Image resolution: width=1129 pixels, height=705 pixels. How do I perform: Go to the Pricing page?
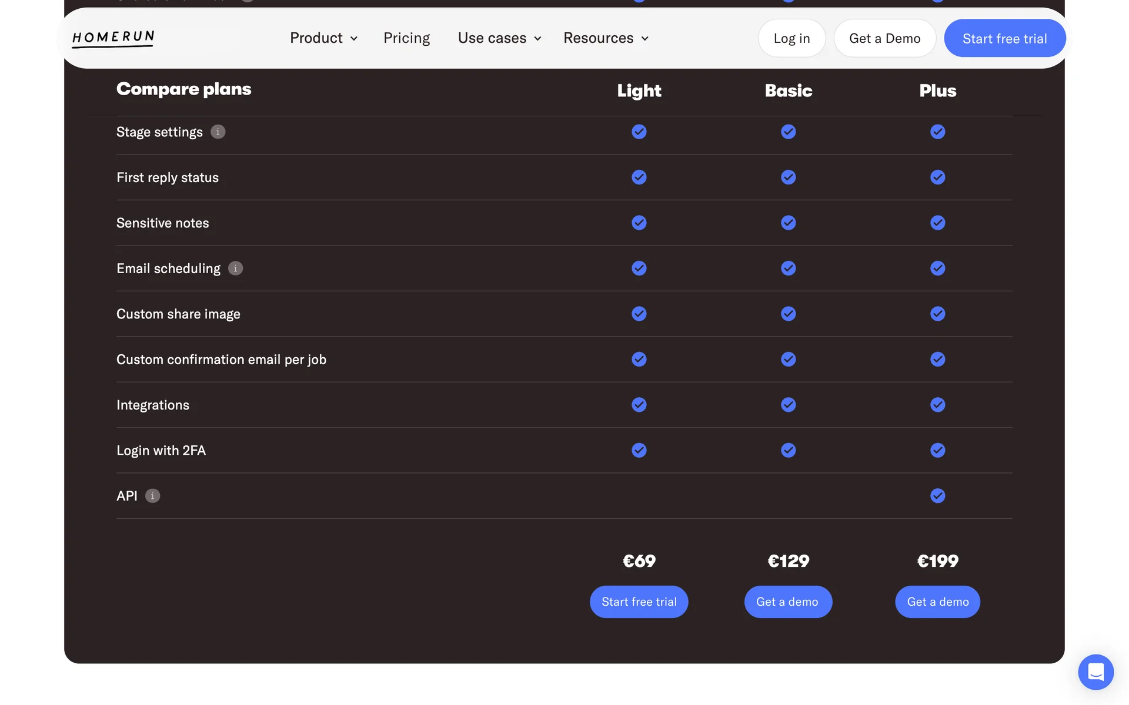406,38
